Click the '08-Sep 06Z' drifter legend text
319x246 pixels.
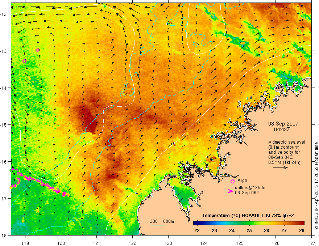(x=247, y=192)
